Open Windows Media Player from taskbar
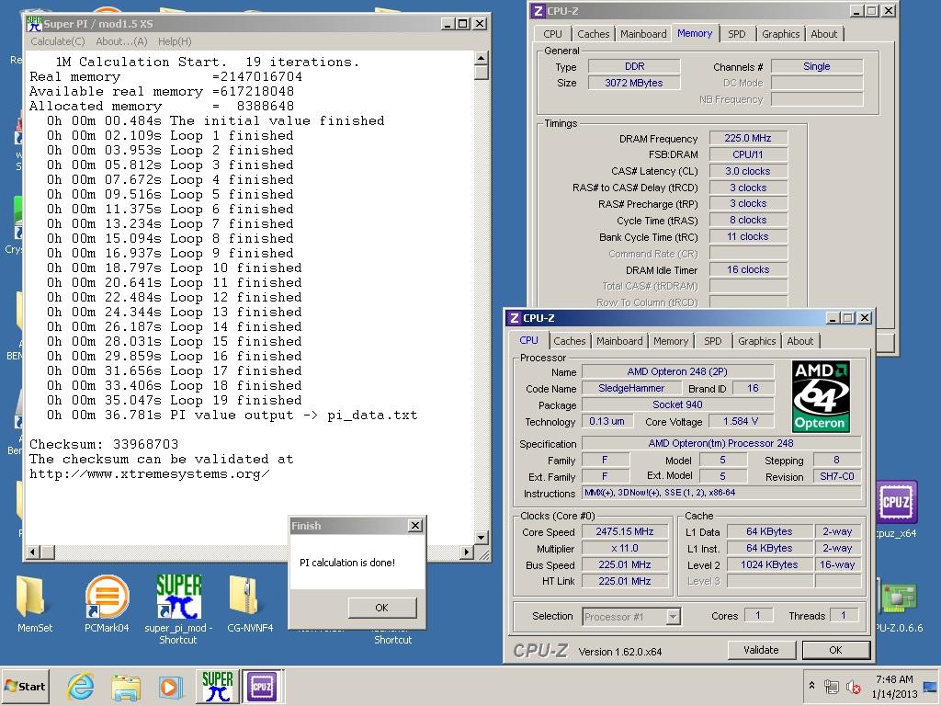This screenshot has width=941, height=706. pos(170,686)
